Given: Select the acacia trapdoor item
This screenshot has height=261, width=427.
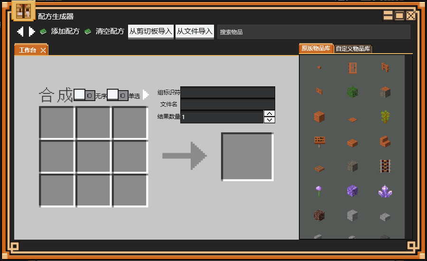Looking at the screenshot, I should 319,168.
